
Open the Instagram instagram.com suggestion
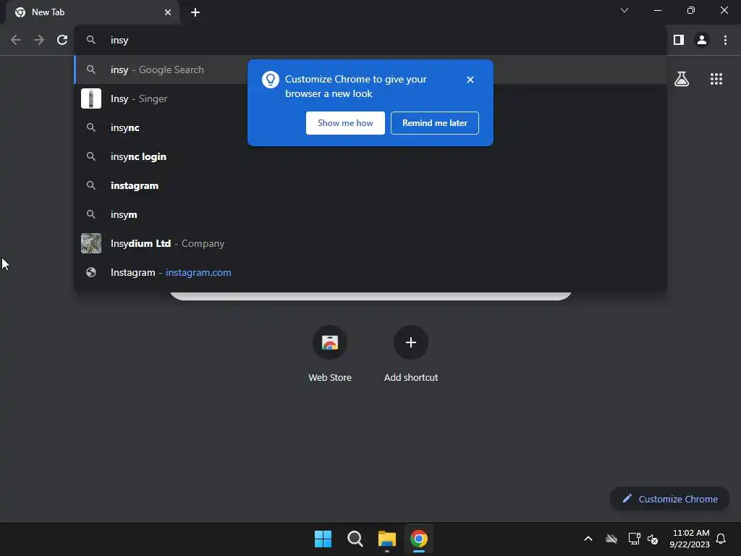tap(370, 272)
